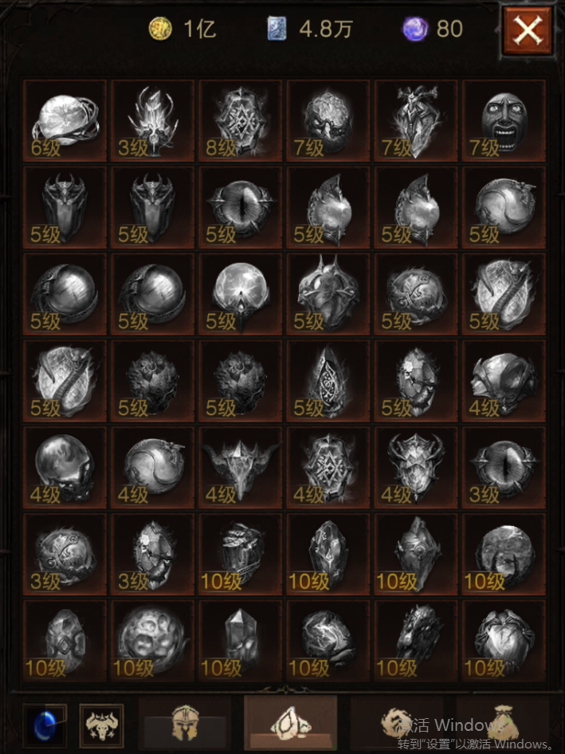Click the purple orb currency icon
565x754 pixels.
[x=415, y=29]
